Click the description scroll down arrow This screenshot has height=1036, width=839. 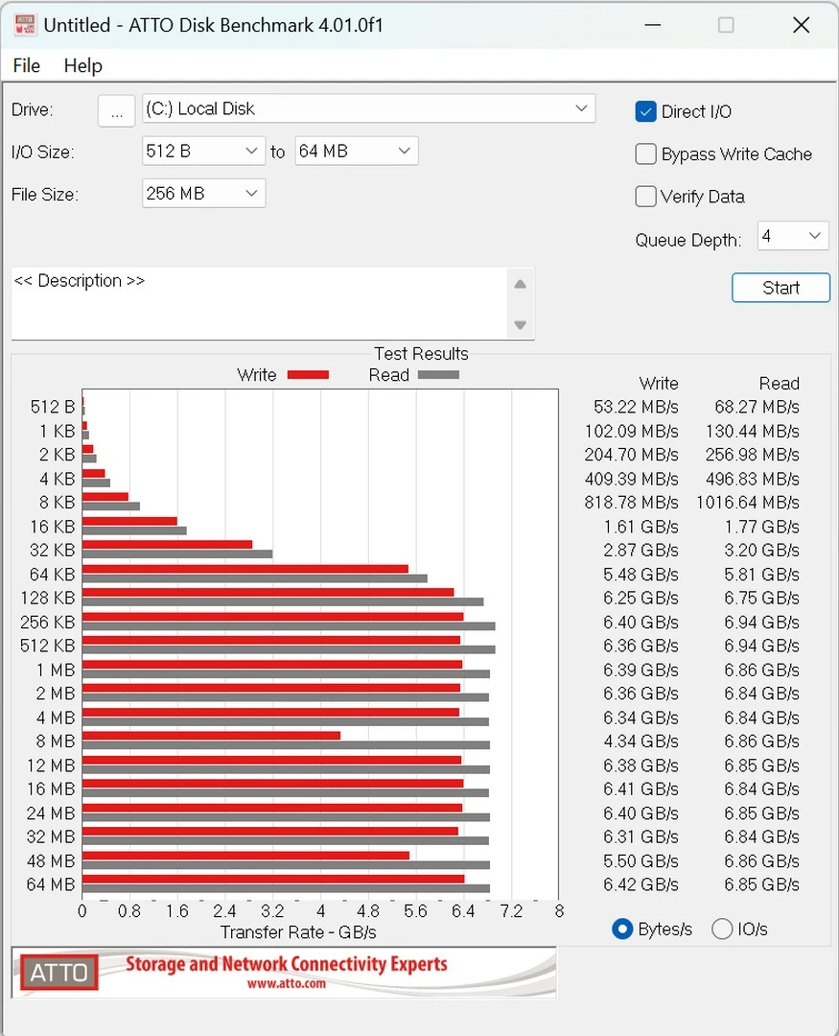point(520,325)
